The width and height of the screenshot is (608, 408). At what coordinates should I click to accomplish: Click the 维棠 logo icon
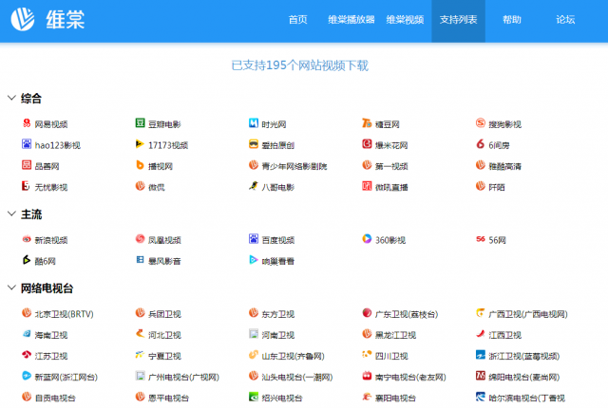(23, 19)
